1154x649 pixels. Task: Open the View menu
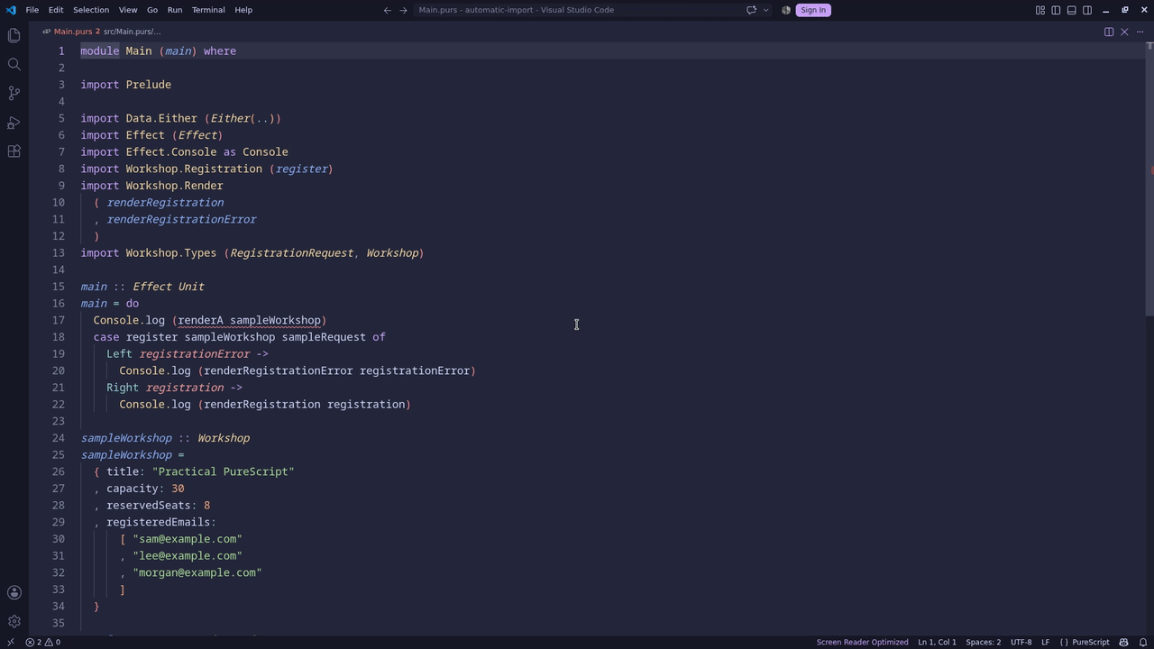(128, 10)
